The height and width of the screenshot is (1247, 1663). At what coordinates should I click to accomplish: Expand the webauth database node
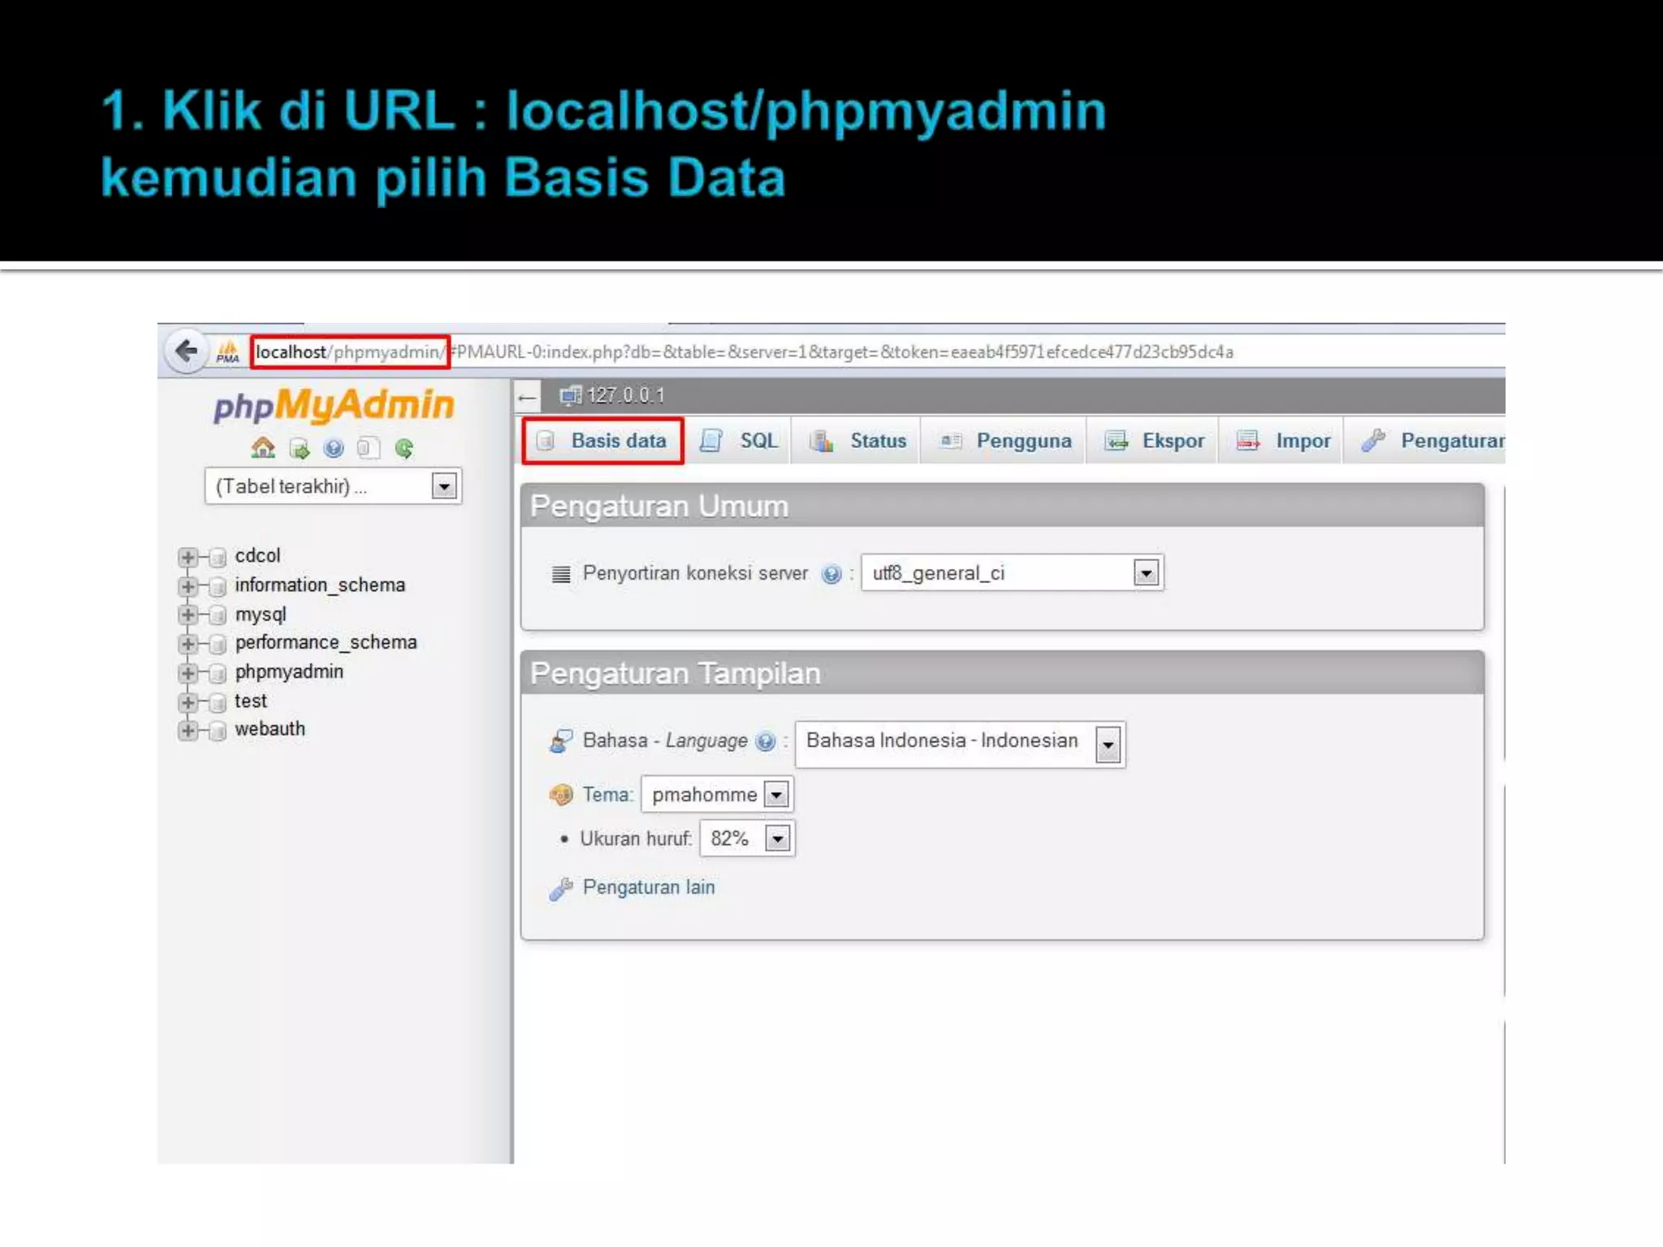188,730
